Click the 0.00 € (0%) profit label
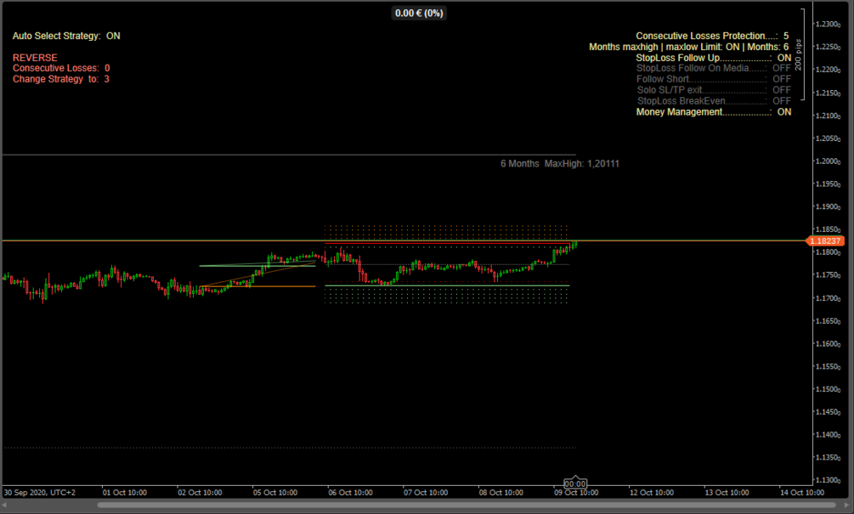 pos(419,13)
